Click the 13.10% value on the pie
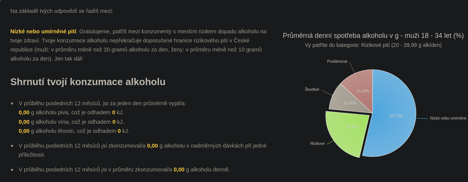This screenshot has width=468, height=182. click(363, 91)
